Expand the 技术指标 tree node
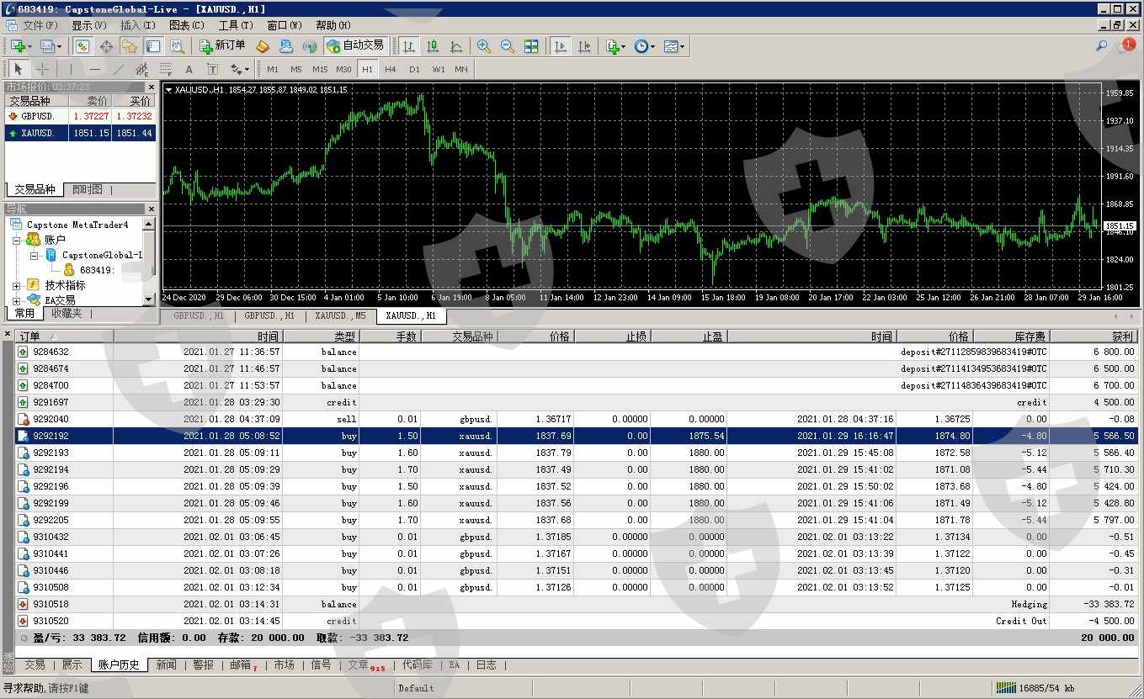 tap(17, 285)
